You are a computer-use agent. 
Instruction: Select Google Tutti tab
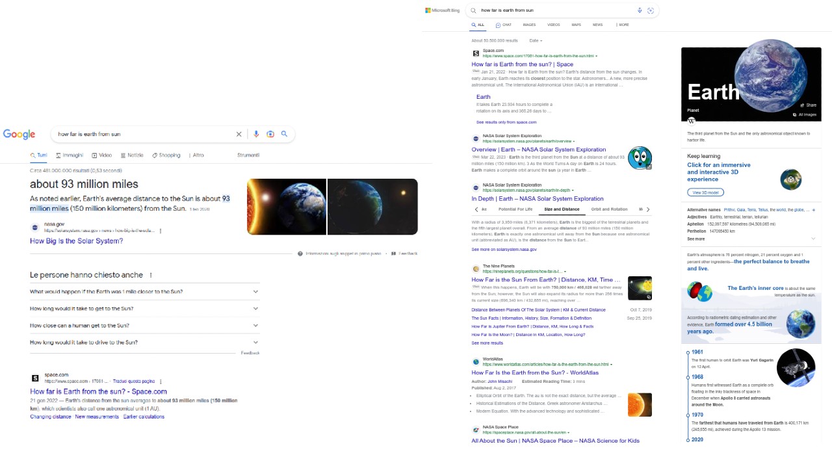coord(38,155)
